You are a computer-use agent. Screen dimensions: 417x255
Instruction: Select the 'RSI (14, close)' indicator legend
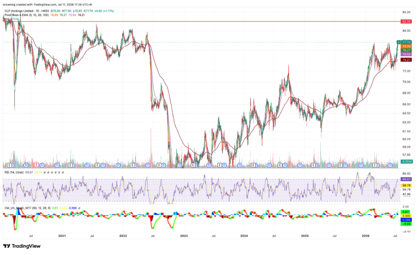point(14,172)
